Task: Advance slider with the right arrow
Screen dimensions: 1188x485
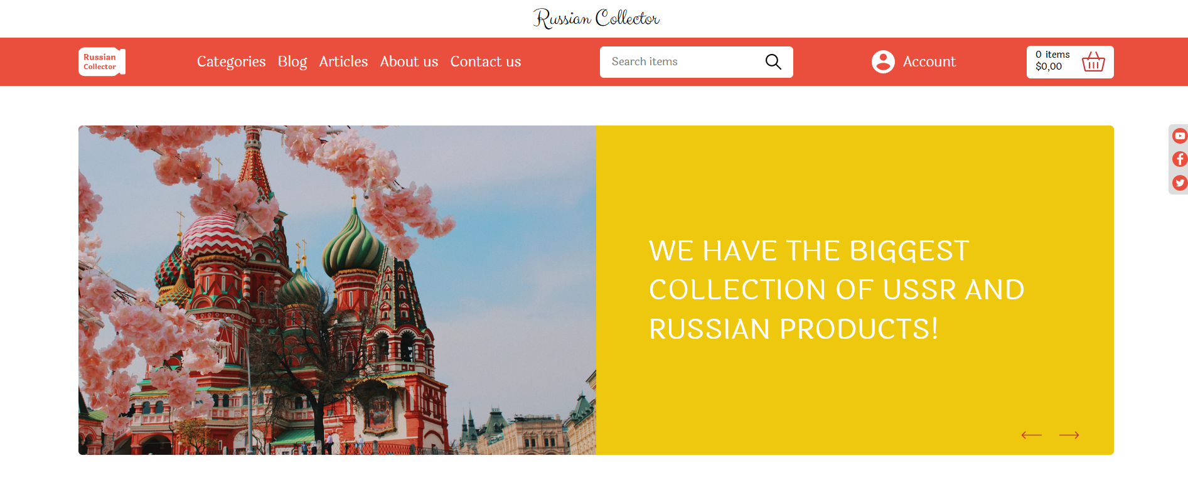Action: point(1069,435)
